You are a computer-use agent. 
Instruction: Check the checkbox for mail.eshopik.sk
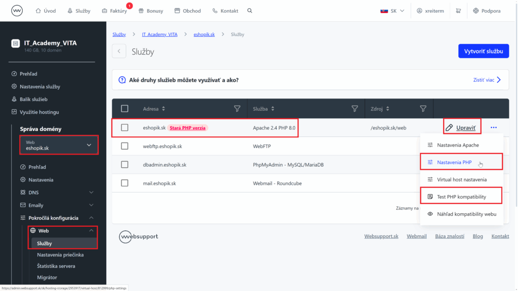coord(124,183)
